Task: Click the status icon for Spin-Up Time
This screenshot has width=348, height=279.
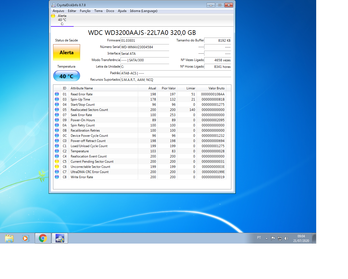Action: pos(57,99)
